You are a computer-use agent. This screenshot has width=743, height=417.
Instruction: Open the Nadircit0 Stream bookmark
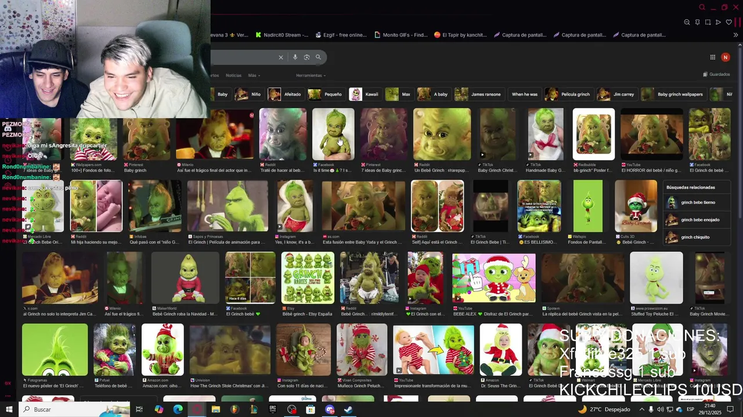point(282,35)
